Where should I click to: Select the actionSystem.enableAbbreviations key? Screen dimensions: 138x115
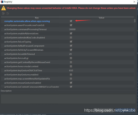pos(21,34)
